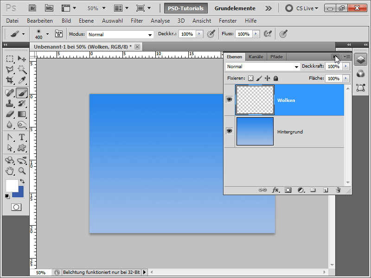Open the background color swatch

tap(21, 194)
